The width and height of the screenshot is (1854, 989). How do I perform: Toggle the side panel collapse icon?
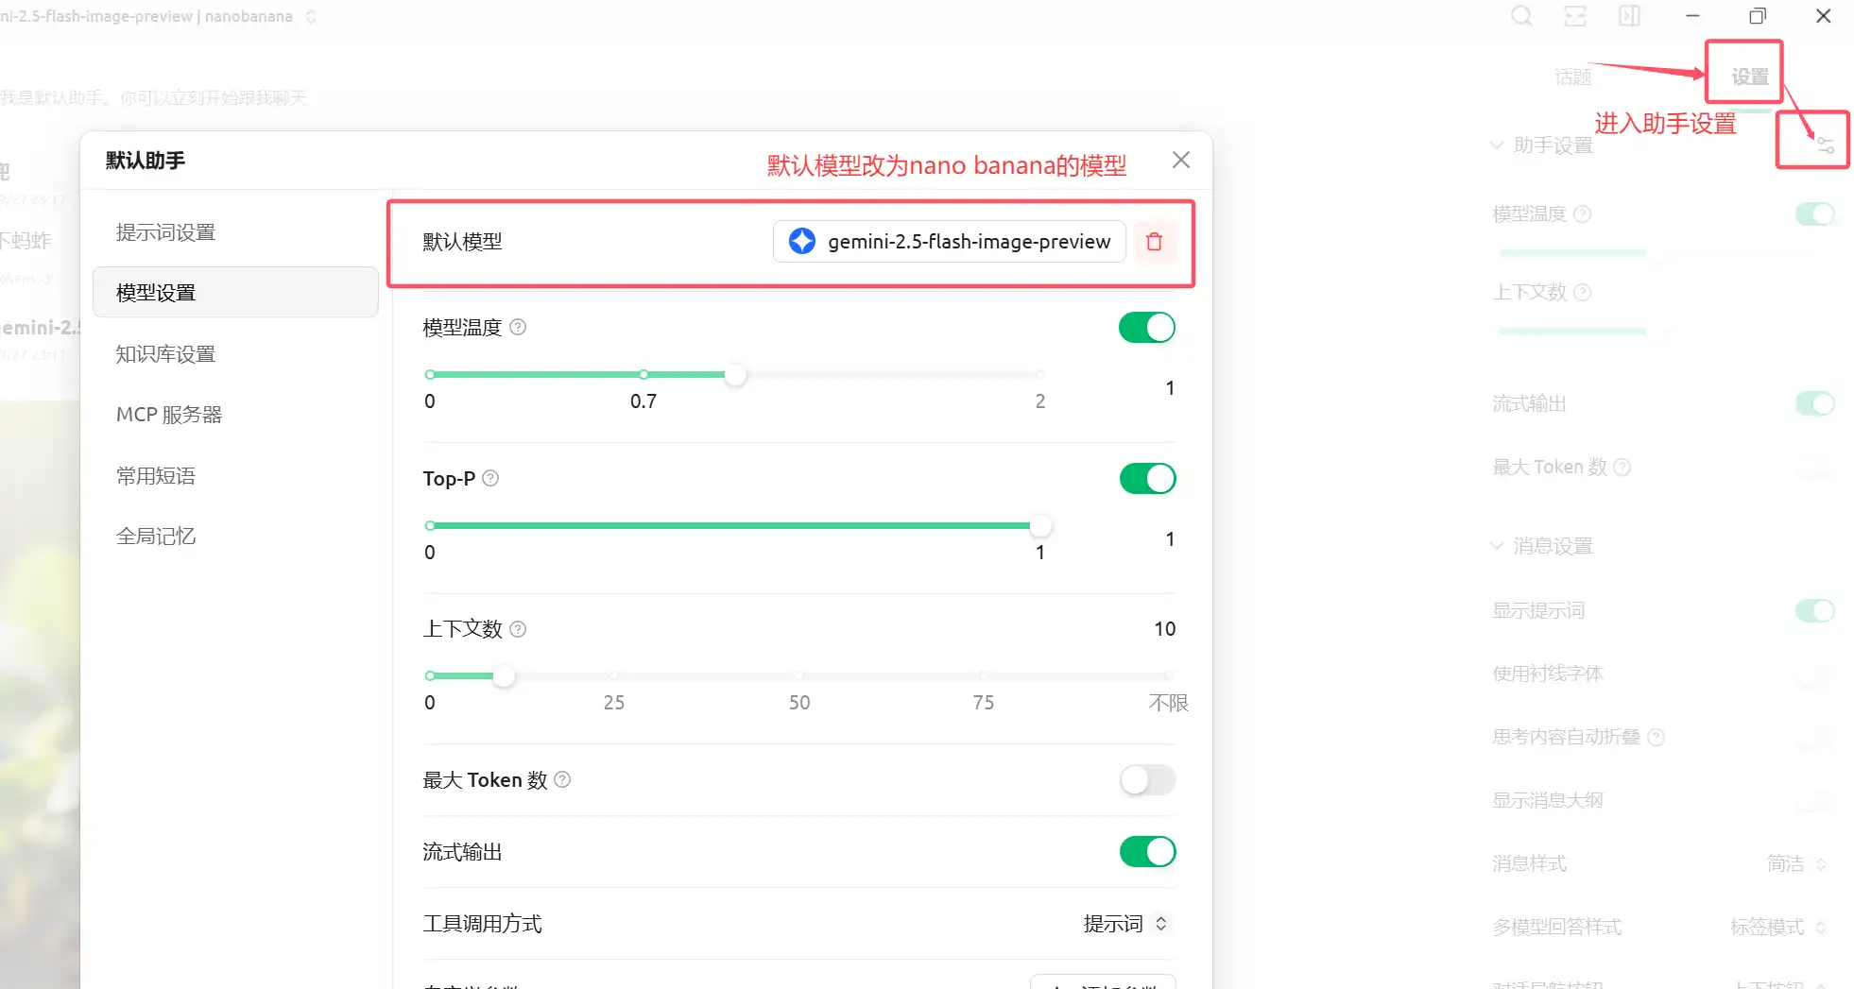click(1629, 16)
